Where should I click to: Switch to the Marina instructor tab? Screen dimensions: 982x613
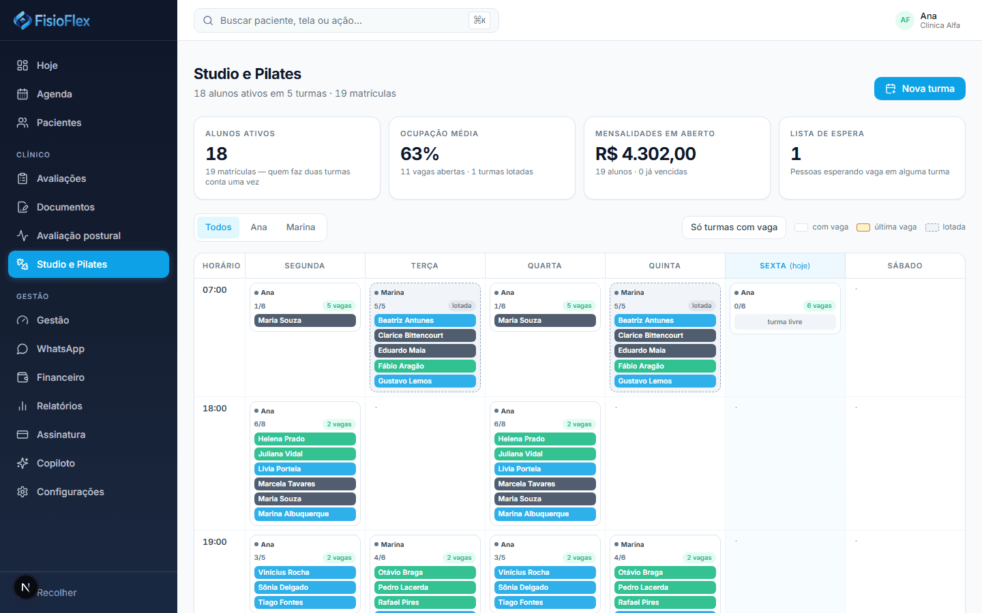301,227
